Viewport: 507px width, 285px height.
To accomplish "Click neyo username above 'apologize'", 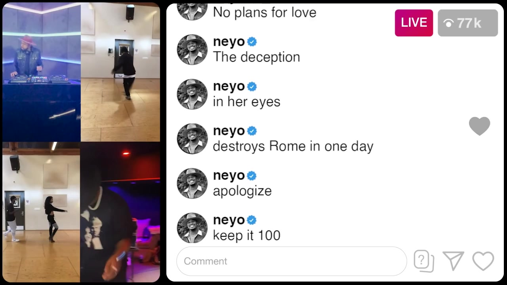I will [x=229, y=175].
